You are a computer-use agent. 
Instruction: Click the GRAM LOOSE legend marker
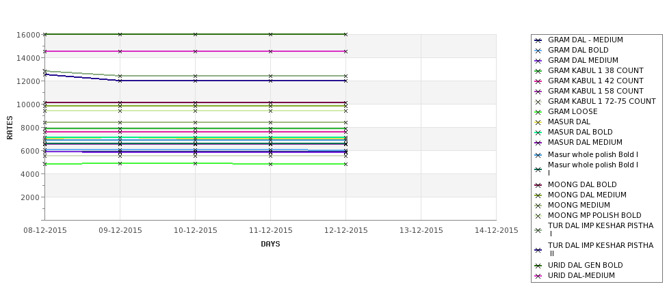point(538,112)
